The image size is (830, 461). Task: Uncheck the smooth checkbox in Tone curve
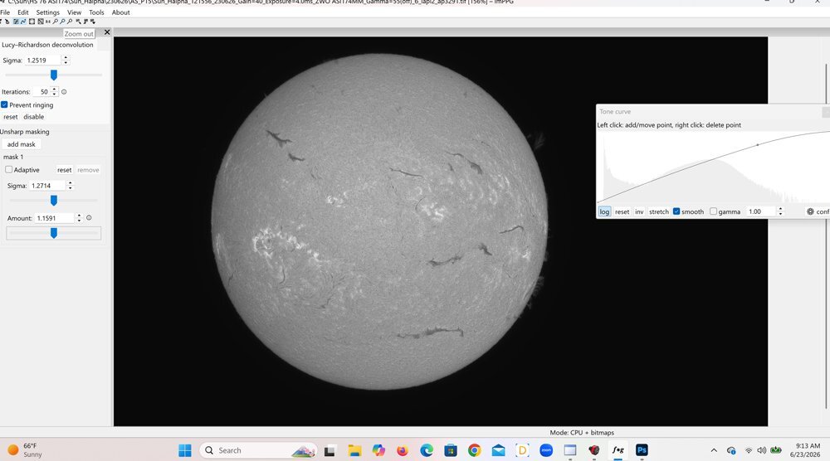pos(676,211)
